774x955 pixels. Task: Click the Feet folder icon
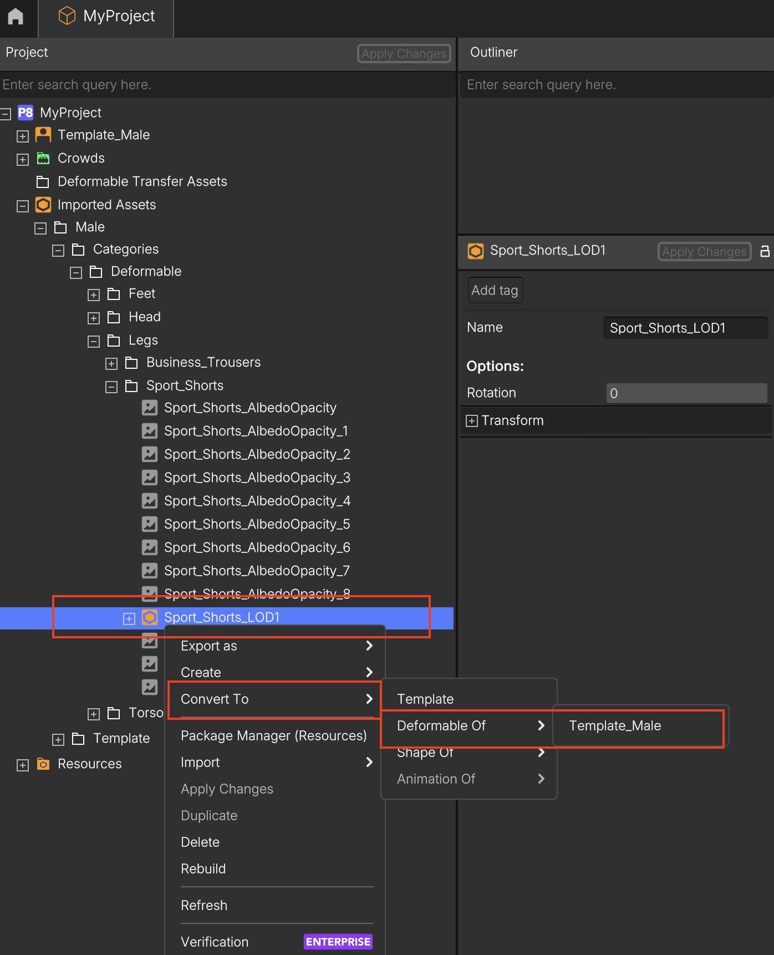(114, 294)
